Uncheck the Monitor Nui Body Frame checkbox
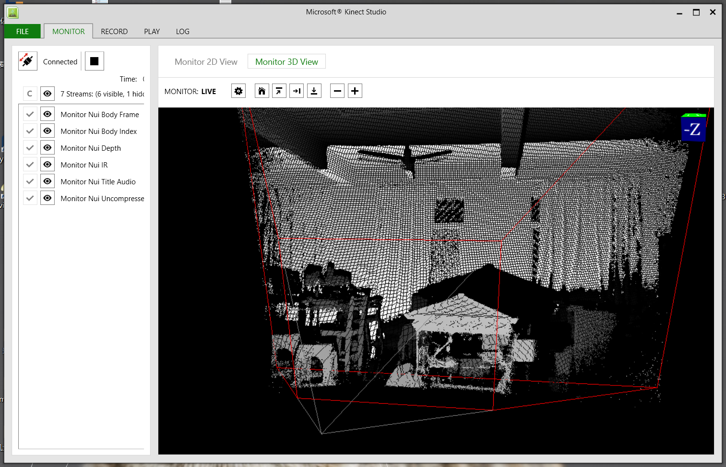 [30, 113]
